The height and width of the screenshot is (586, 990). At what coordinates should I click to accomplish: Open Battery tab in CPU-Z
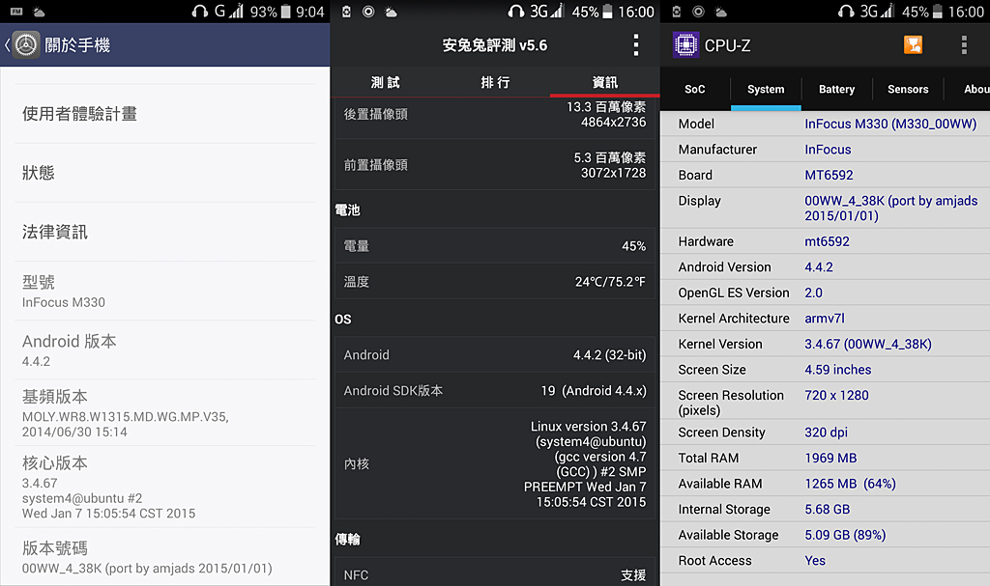click(836, 89)
